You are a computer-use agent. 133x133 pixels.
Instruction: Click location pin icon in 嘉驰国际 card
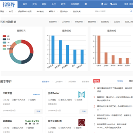pos(27,128)
